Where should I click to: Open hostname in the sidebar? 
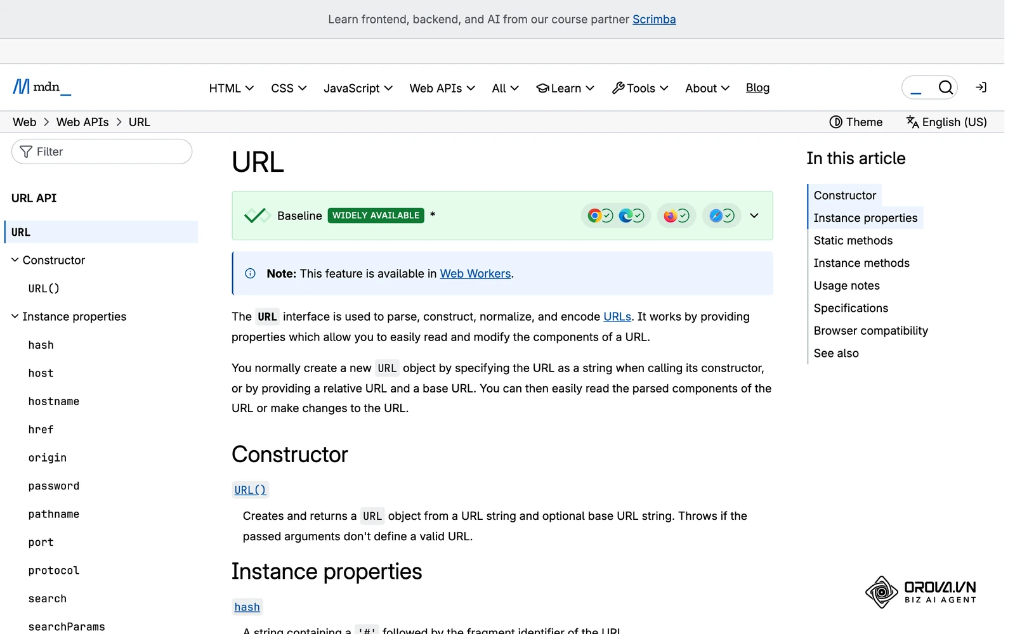pos(54,401)
